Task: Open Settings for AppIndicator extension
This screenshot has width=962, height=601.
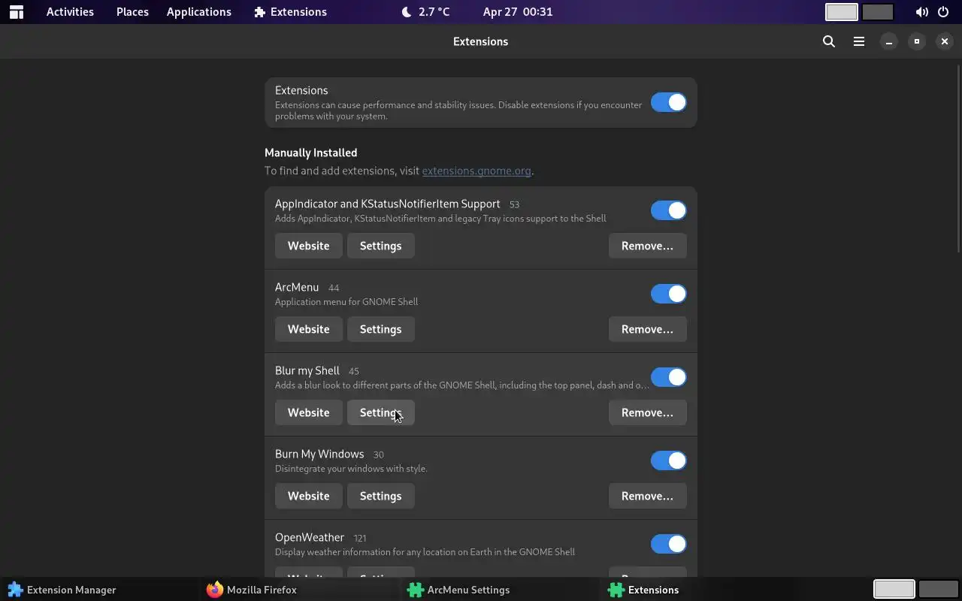Action: (380, 246)
